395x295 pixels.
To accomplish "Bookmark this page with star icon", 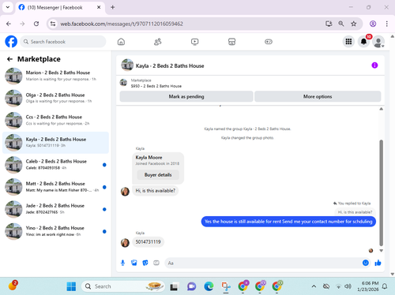I will click(x=354, y=24).
